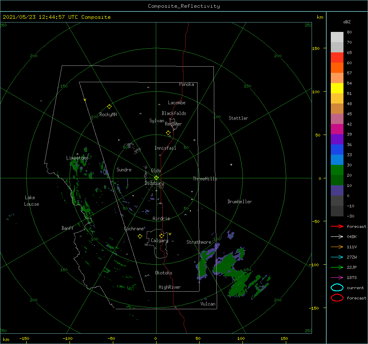Select the Sylvan label
Image resolution: width=368 pixels, height=344 pixels.
click(x=157, y=121)
